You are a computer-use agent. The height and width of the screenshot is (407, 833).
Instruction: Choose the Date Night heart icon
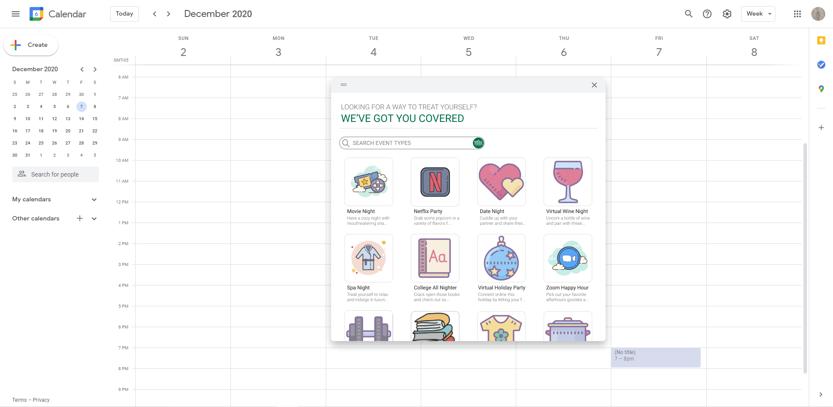tap(502, 182)
